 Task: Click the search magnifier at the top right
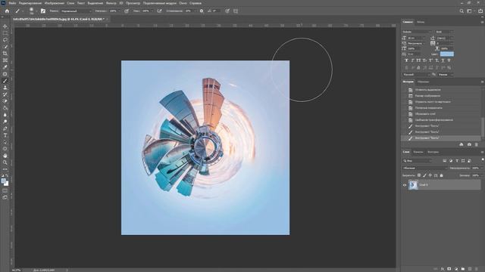click(x=462, y=11)
